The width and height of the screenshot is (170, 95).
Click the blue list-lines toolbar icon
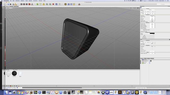[x=71, y=4]
